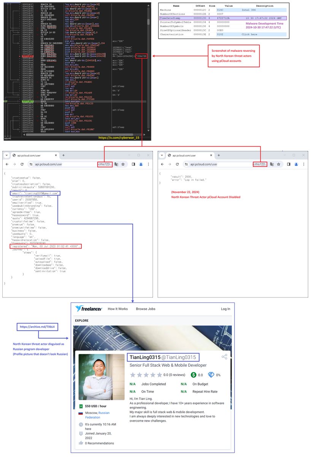Viewport: 311px width, 457px height.
Task: Toggle side panel in right browser
Action: (x=289, y=164)
